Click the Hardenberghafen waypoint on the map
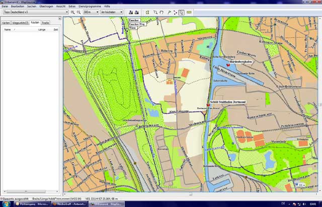The height and width of the screenshot is (207, 322). click(228, 65)
